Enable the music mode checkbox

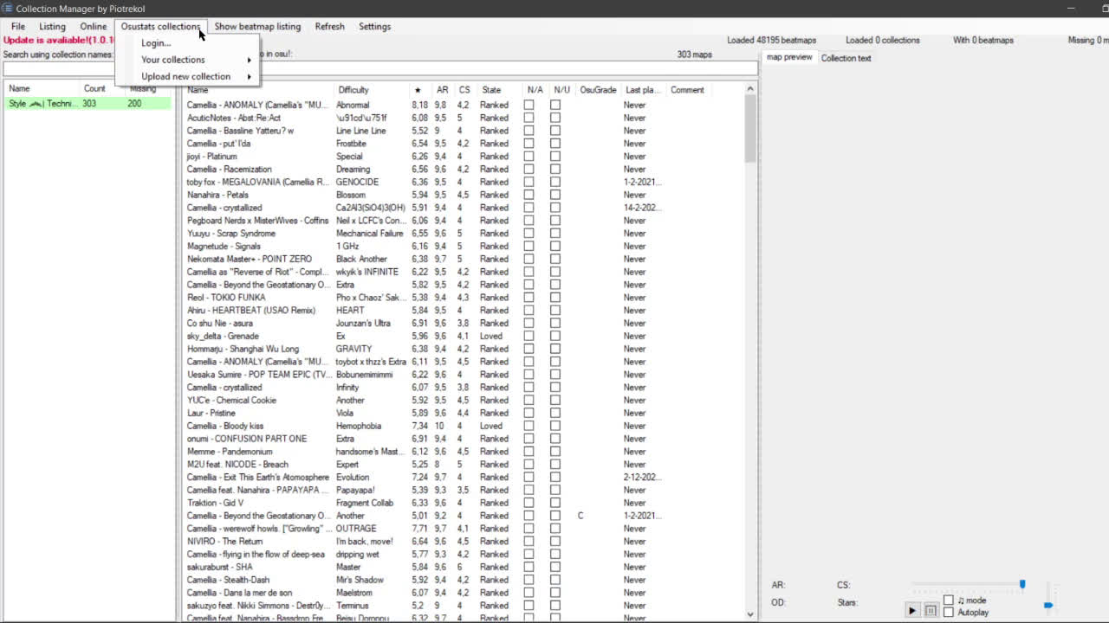[x=949, y=601]
